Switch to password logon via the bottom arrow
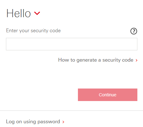This screenshot has width=143, height=127. (63, 122)
